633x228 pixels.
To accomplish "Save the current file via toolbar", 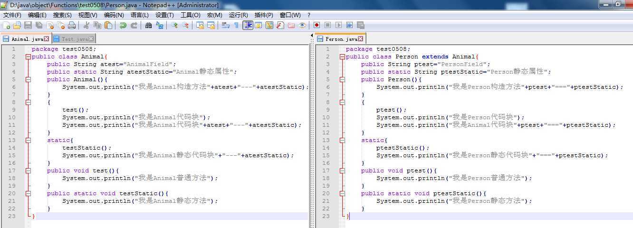I will (28, 25).
